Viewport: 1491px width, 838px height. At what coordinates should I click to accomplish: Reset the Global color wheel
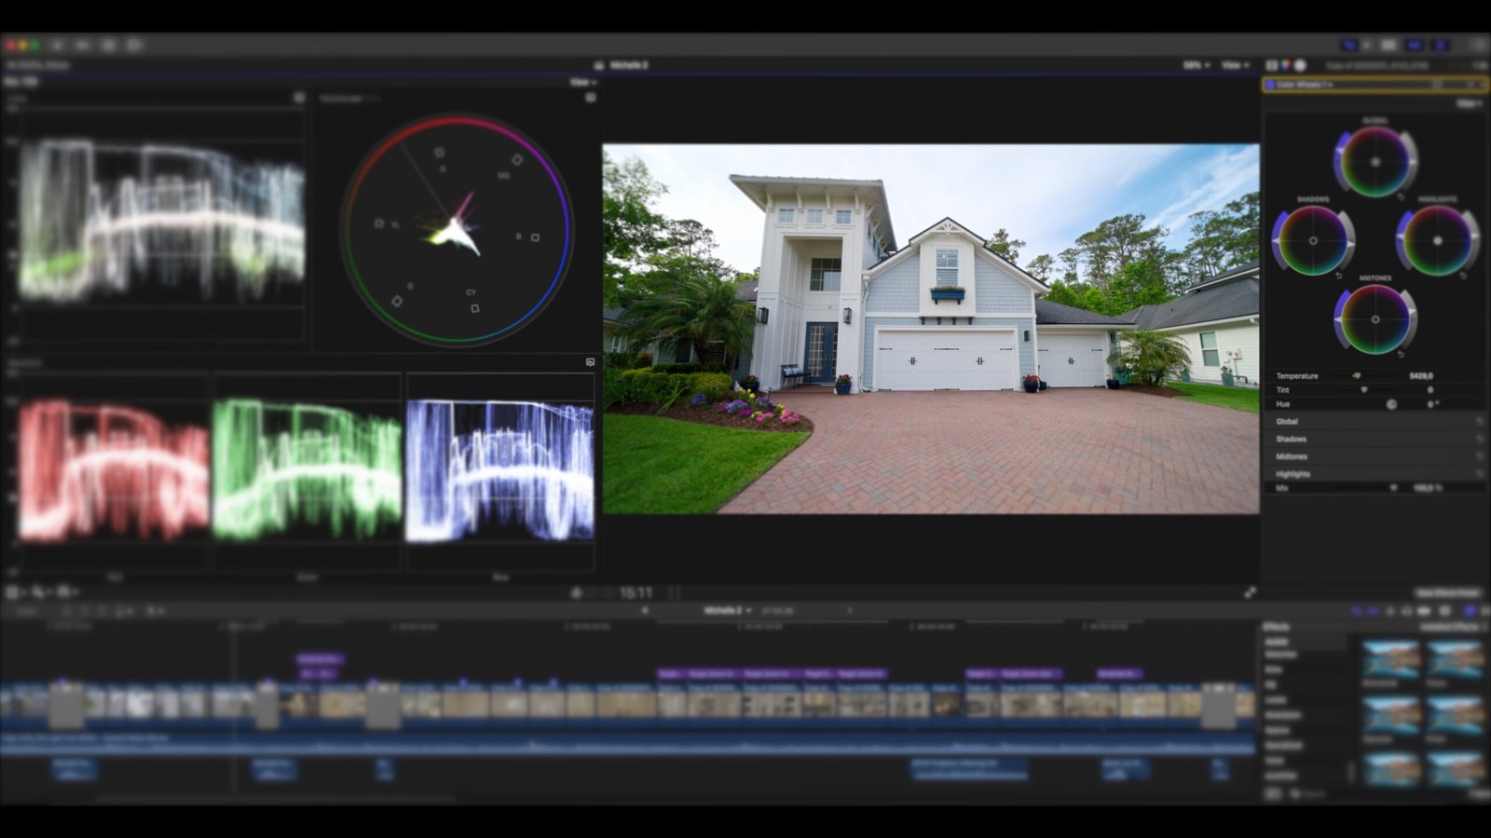click(x=1401, y=196)
